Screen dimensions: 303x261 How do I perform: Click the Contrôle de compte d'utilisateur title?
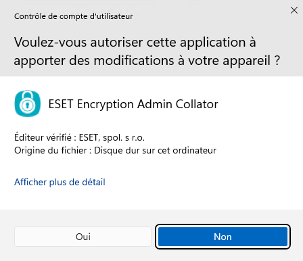74,16
